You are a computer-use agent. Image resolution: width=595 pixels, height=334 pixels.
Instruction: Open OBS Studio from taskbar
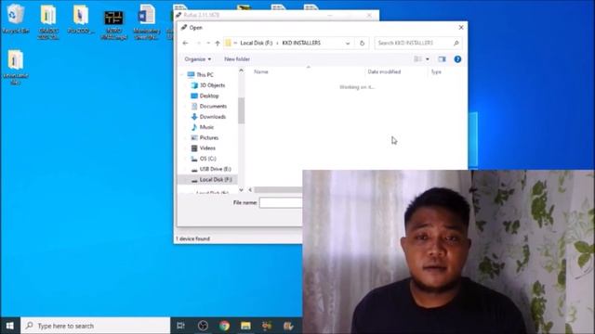(203, 326)
